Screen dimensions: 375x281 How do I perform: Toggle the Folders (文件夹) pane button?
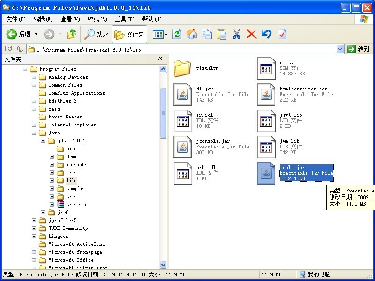129,34
